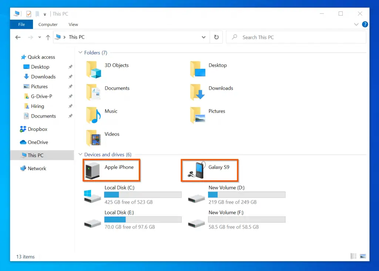Click Local Disk (C:) storage usage bar
This screenshot has height=271, width=379.
coord(143,195)
